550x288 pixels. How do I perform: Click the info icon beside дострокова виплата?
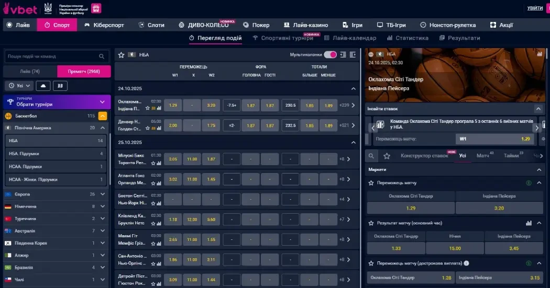[466, 263]
